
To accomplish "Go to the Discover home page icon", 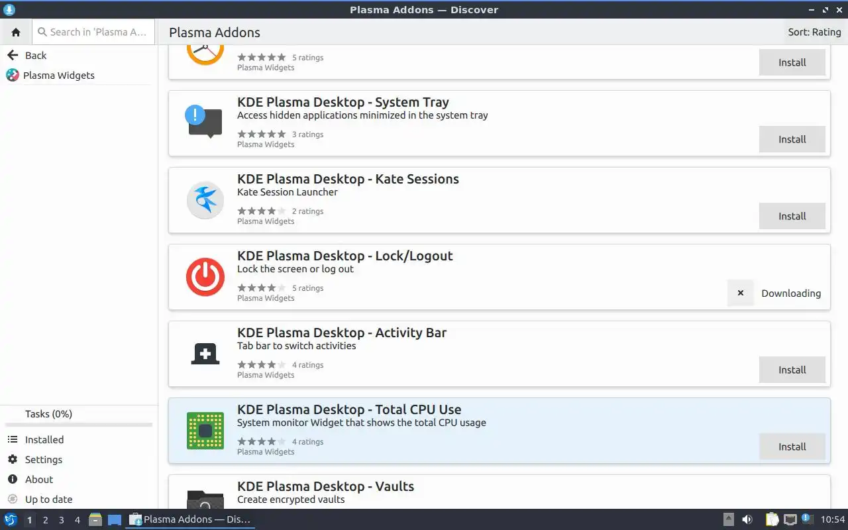I will (x=16, y=32).
